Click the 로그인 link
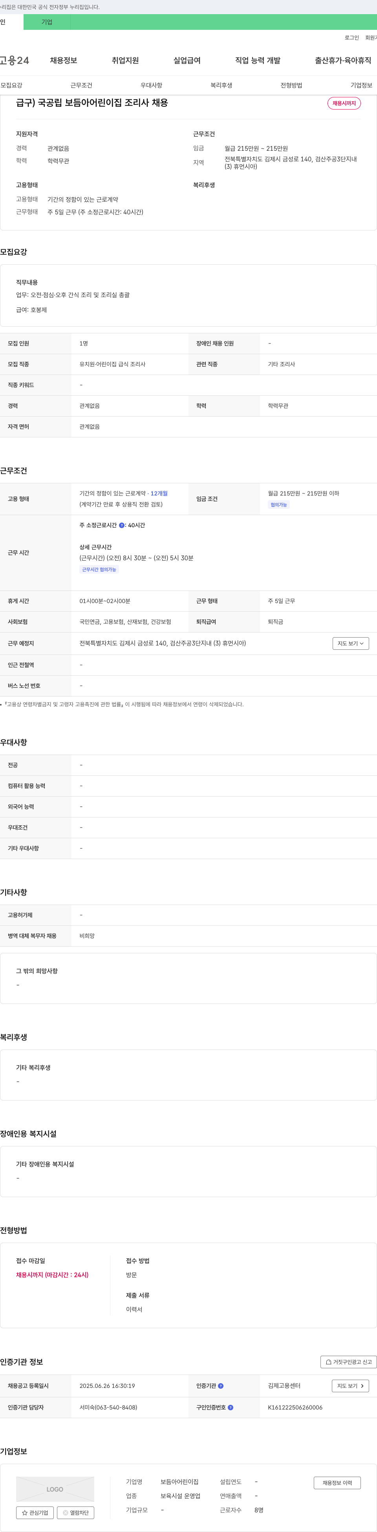The image size is (377, 1532). (351, 37)
